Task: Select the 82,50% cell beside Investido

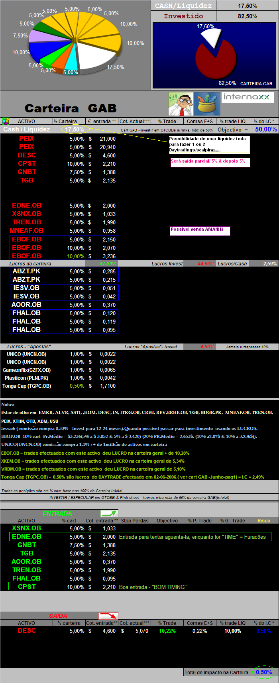Action: tap(248, 16)
